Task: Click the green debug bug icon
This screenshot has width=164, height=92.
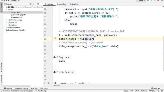Action: [x=151, y=1]
